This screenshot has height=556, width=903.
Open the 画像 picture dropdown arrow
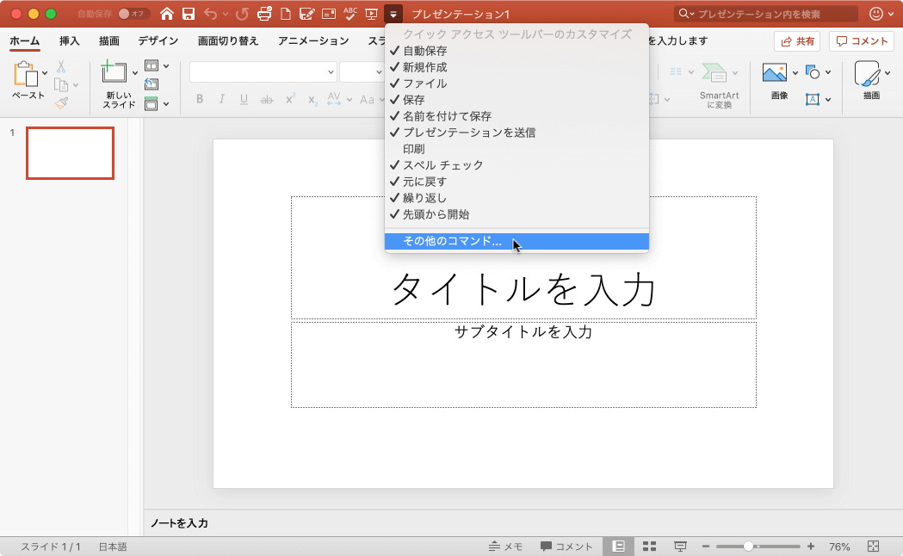[x=794, y=72]
